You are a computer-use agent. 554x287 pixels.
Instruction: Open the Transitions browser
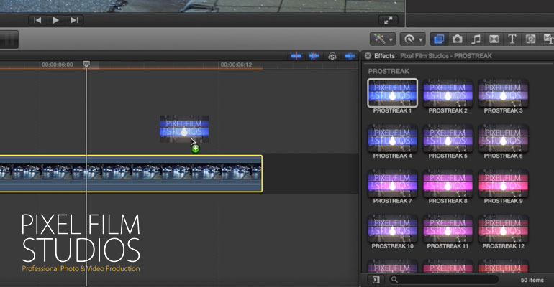click(494, 39)
